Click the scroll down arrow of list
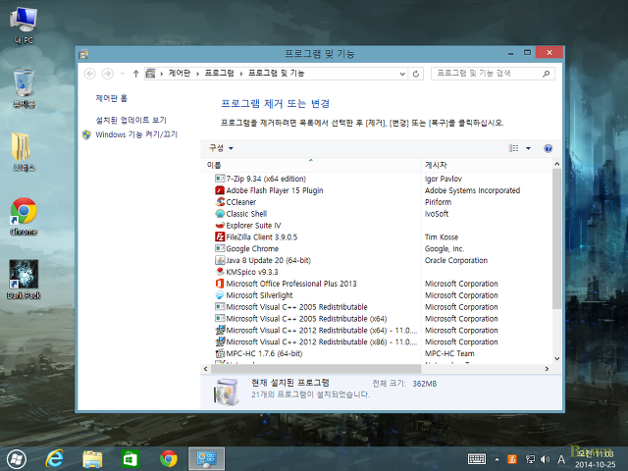The width and height of the screenshot is (628, 471). 556,358
